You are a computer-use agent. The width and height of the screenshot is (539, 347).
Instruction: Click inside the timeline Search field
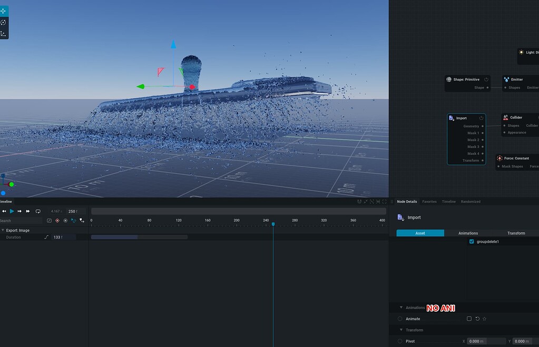pyautogui.click(x=21, y=220)
